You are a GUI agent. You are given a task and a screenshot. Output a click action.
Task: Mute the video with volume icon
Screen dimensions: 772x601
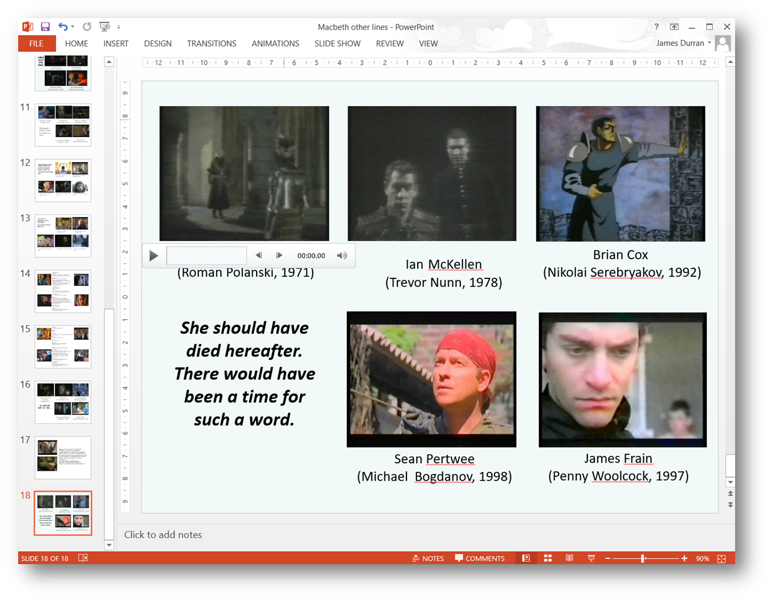point(342,256)
